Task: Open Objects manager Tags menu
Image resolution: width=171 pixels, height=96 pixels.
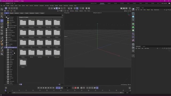Action: coord(152,10)
